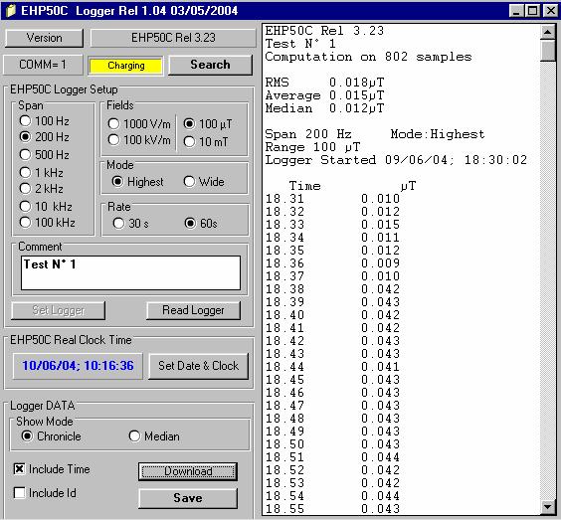
Task: Close the EHP50C Logger window
Action: coord(551,11)
